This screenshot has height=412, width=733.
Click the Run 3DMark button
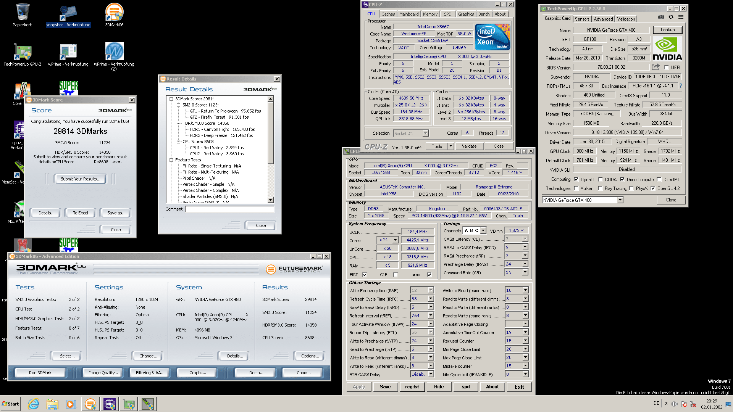[x=40, y=373]
